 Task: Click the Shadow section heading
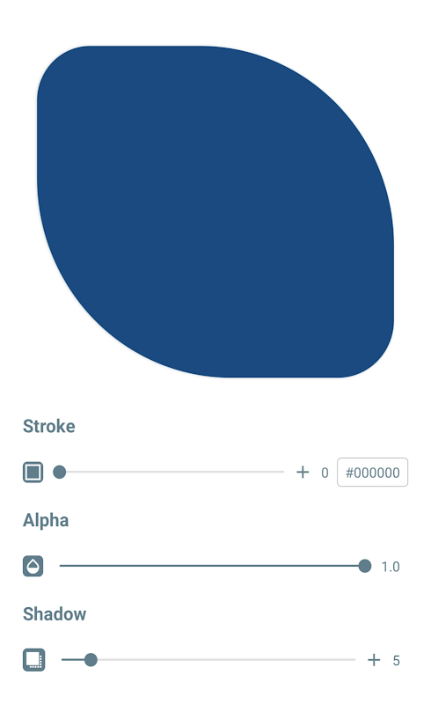[x=55, y=613]
